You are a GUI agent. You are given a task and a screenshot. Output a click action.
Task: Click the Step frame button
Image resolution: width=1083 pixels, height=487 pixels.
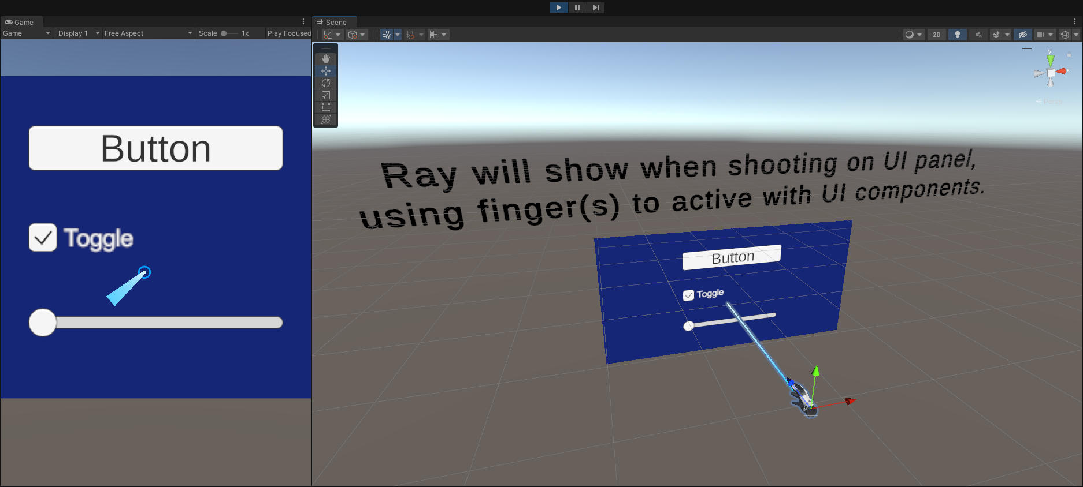595,8
